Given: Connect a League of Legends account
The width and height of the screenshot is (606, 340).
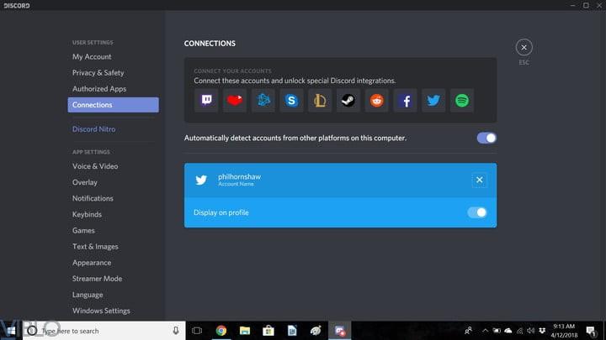Looking at the screenshot, I should click(x=320, y=101).
